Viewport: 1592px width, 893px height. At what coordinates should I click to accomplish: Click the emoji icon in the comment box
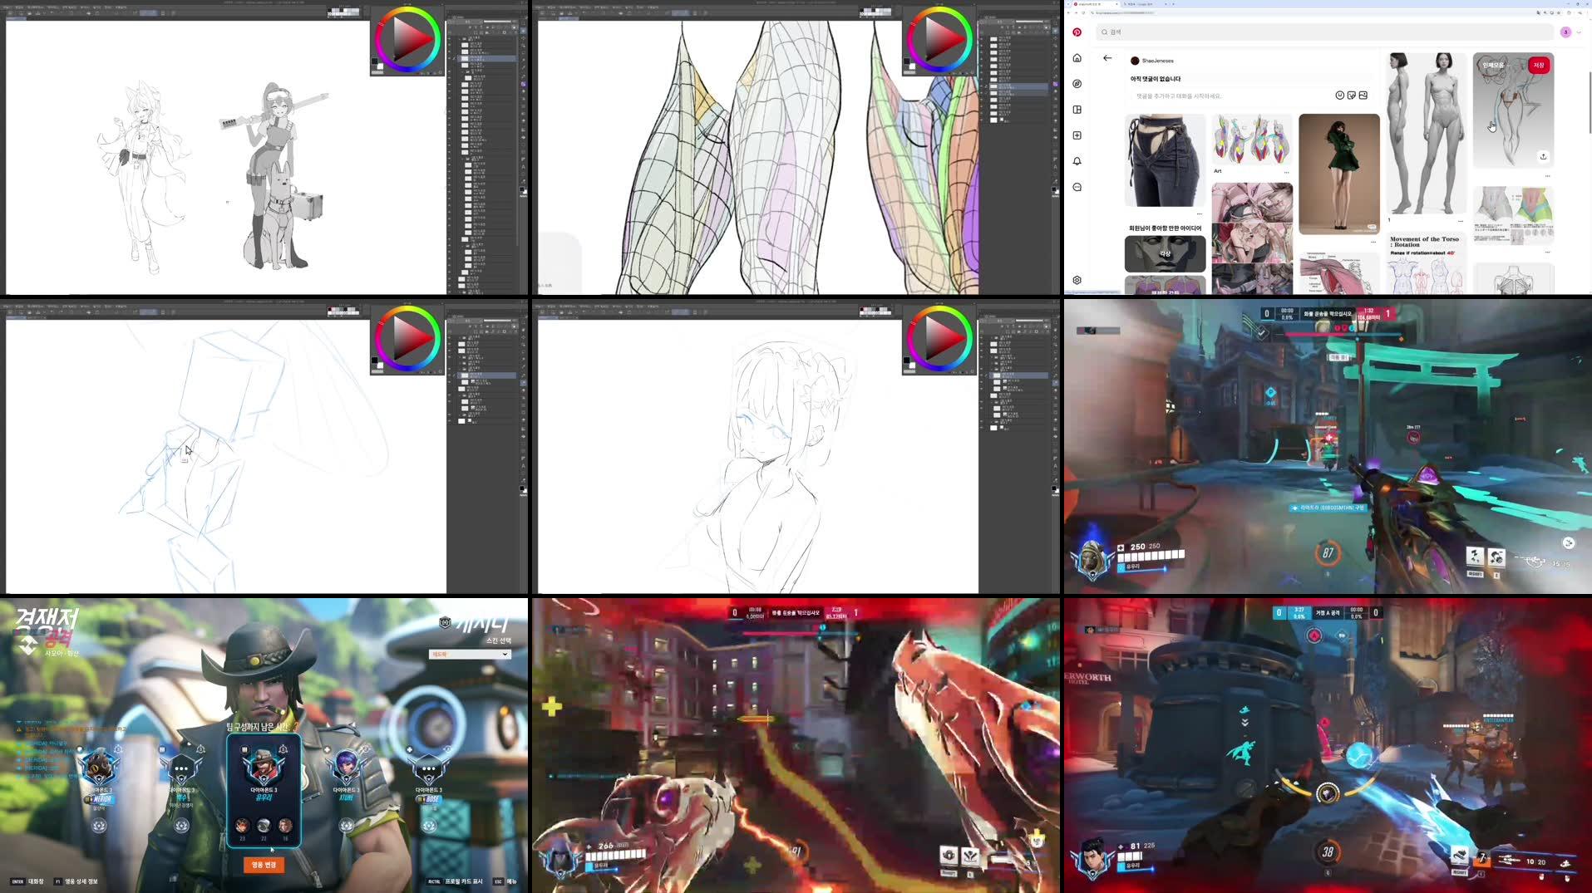[x=1340, y=95]
